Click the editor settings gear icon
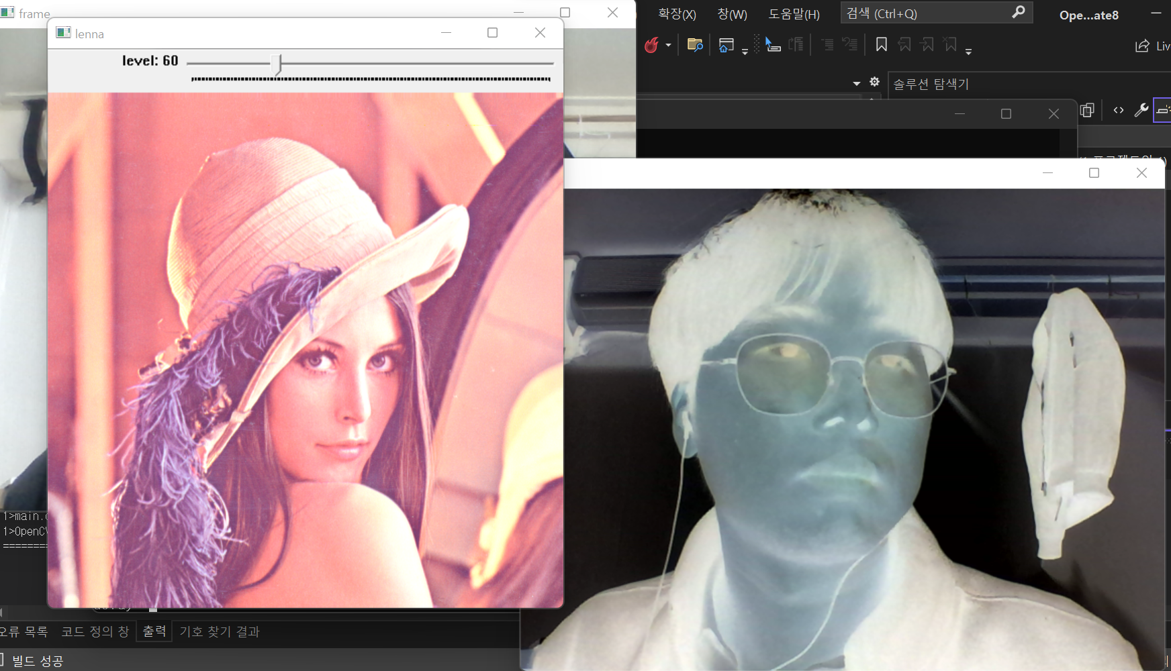Image resolution: width=1171 pixels, height=671 pixels. coord(874,81)
